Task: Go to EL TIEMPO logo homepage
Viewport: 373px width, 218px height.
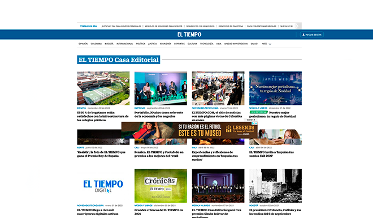Action: [189, 35]
